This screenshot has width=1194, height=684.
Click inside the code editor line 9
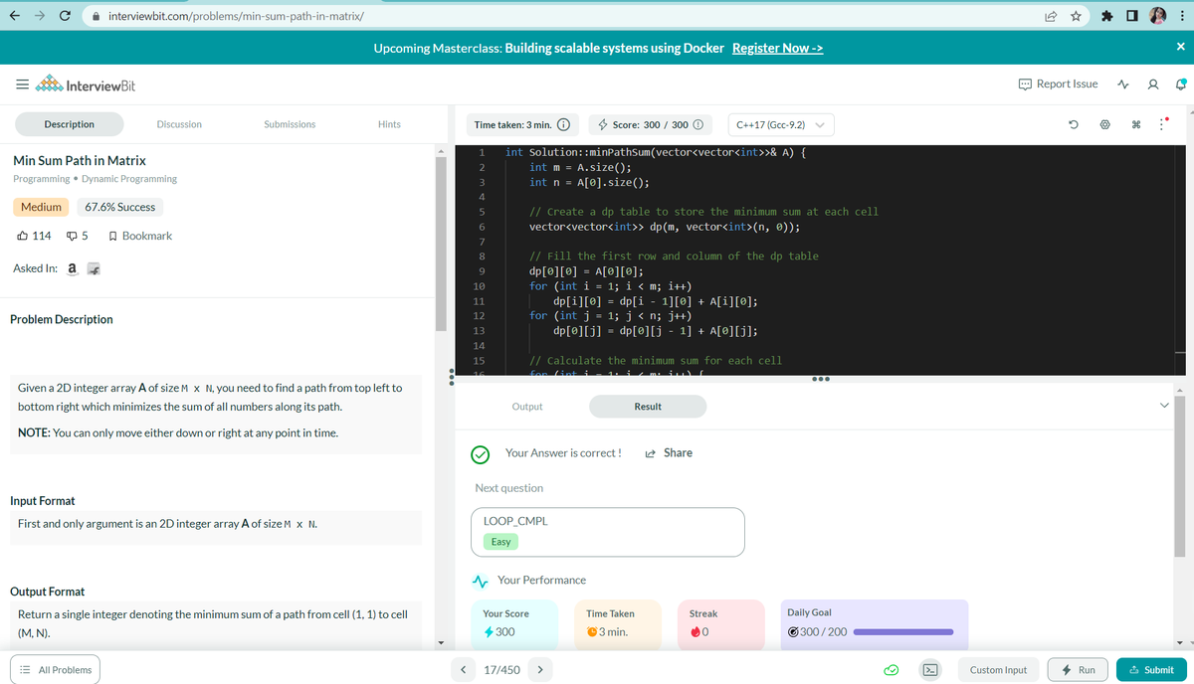(x=585, y=270)
